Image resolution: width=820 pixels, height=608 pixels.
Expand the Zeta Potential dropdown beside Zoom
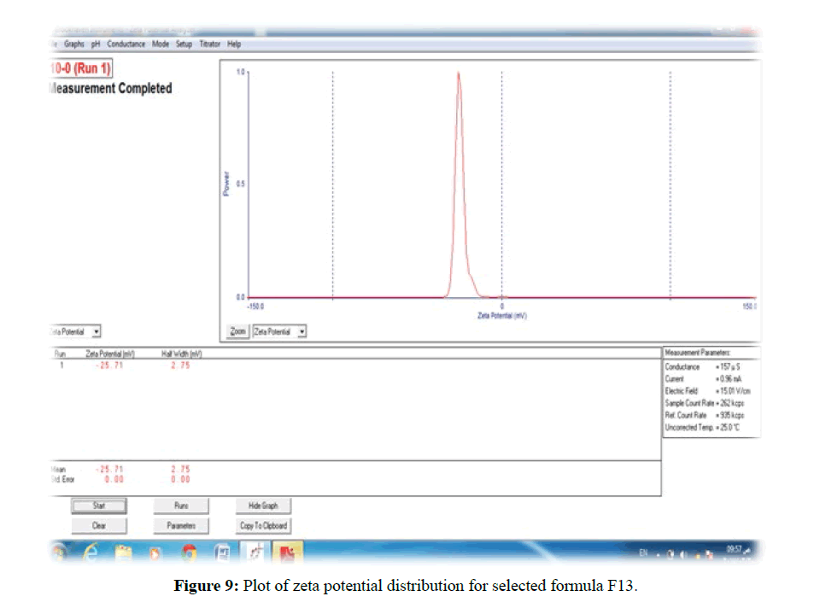[301, 331]
